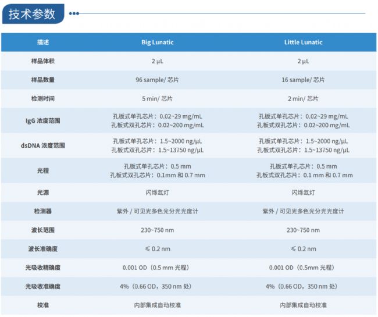Click the 样品体积 row label
The width and height of the screenshot is (378, 317).
[x=43, y=61]
